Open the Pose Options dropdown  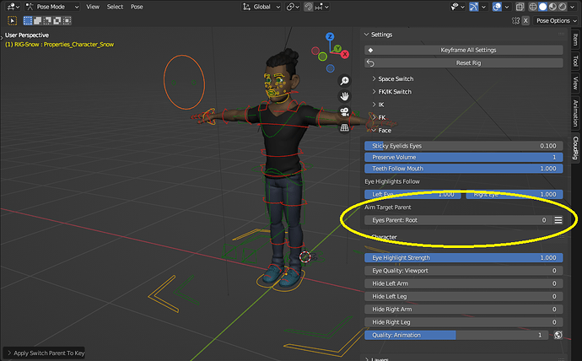(x=556, y=21)
